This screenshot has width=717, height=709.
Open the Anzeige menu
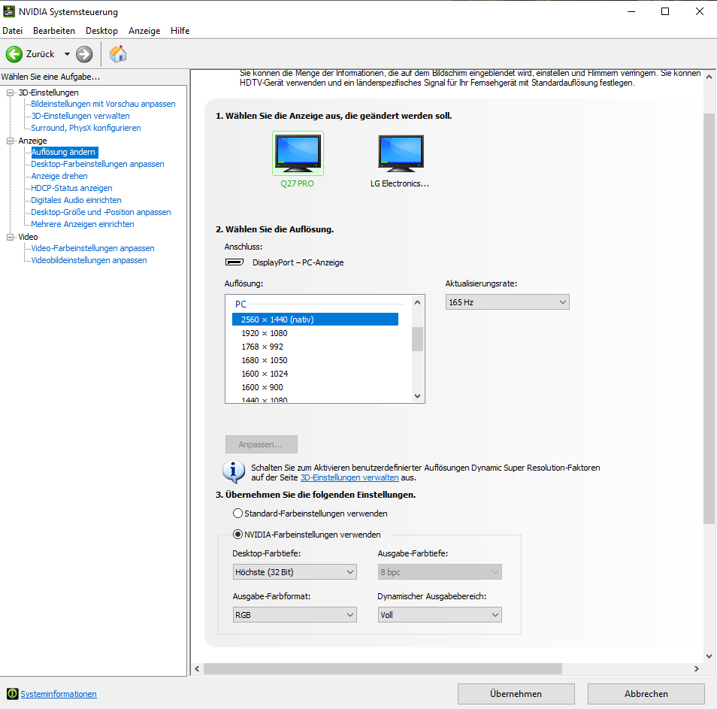[x=144, y=31]
